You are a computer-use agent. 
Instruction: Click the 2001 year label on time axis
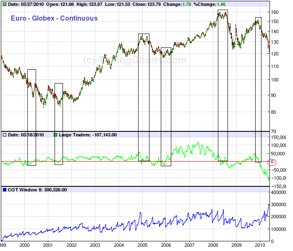tap(48, 245)
